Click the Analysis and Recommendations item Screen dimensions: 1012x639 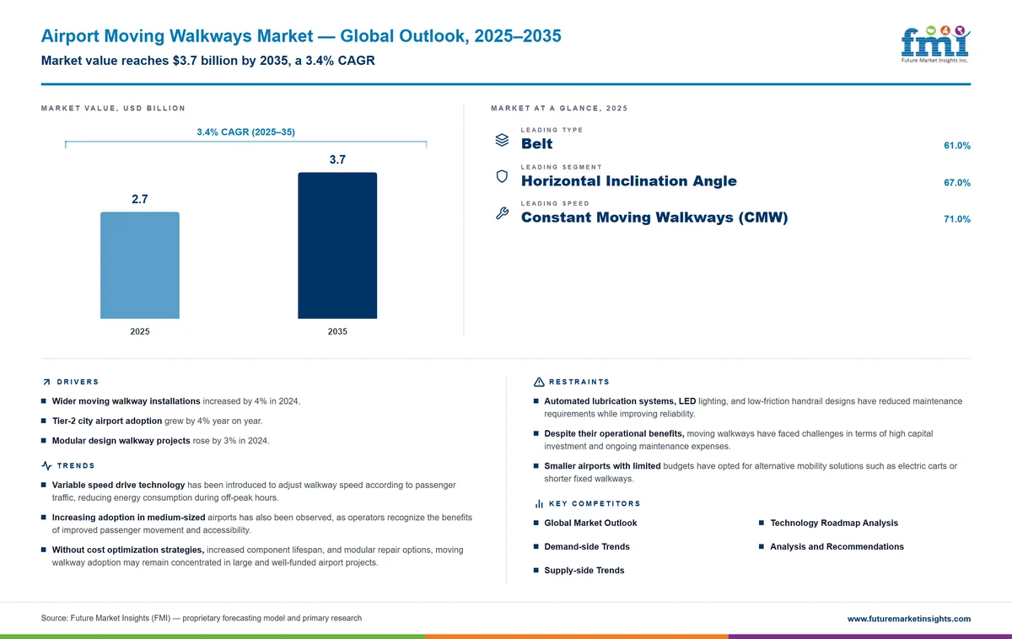pos(837,547)
